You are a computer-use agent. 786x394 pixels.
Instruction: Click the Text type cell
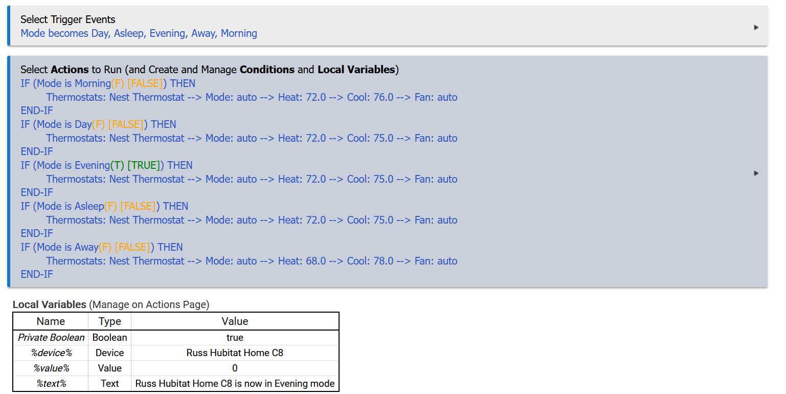click(110, 384)
